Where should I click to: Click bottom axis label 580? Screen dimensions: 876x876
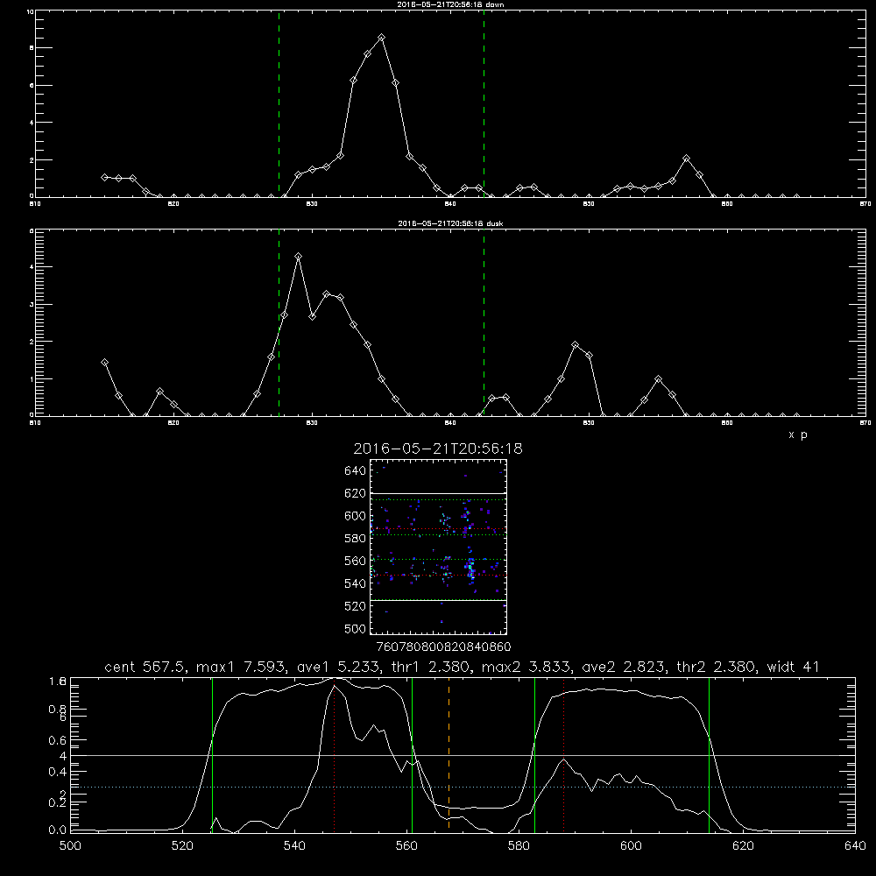[519, 846]
